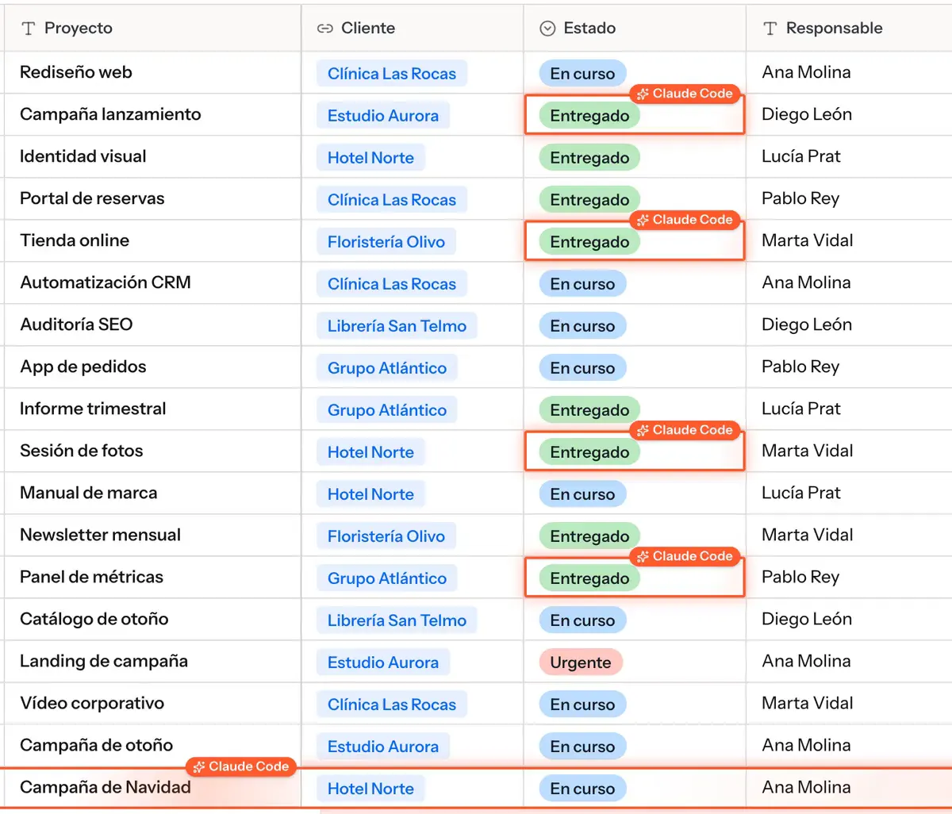Open Floristería Olivo client in Tienda online row
The height and width of the screenshot is (814, 952).
coord(386,242)
